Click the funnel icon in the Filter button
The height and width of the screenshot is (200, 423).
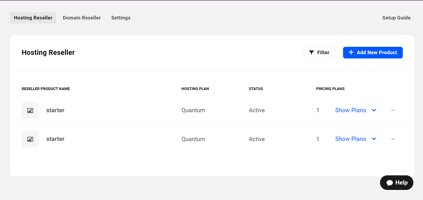click(x=311, y=53)
